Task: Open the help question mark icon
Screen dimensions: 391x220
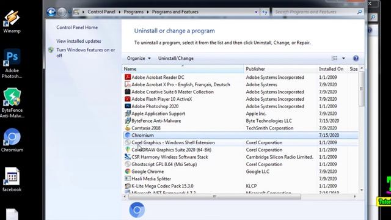Action: point(356,59)
